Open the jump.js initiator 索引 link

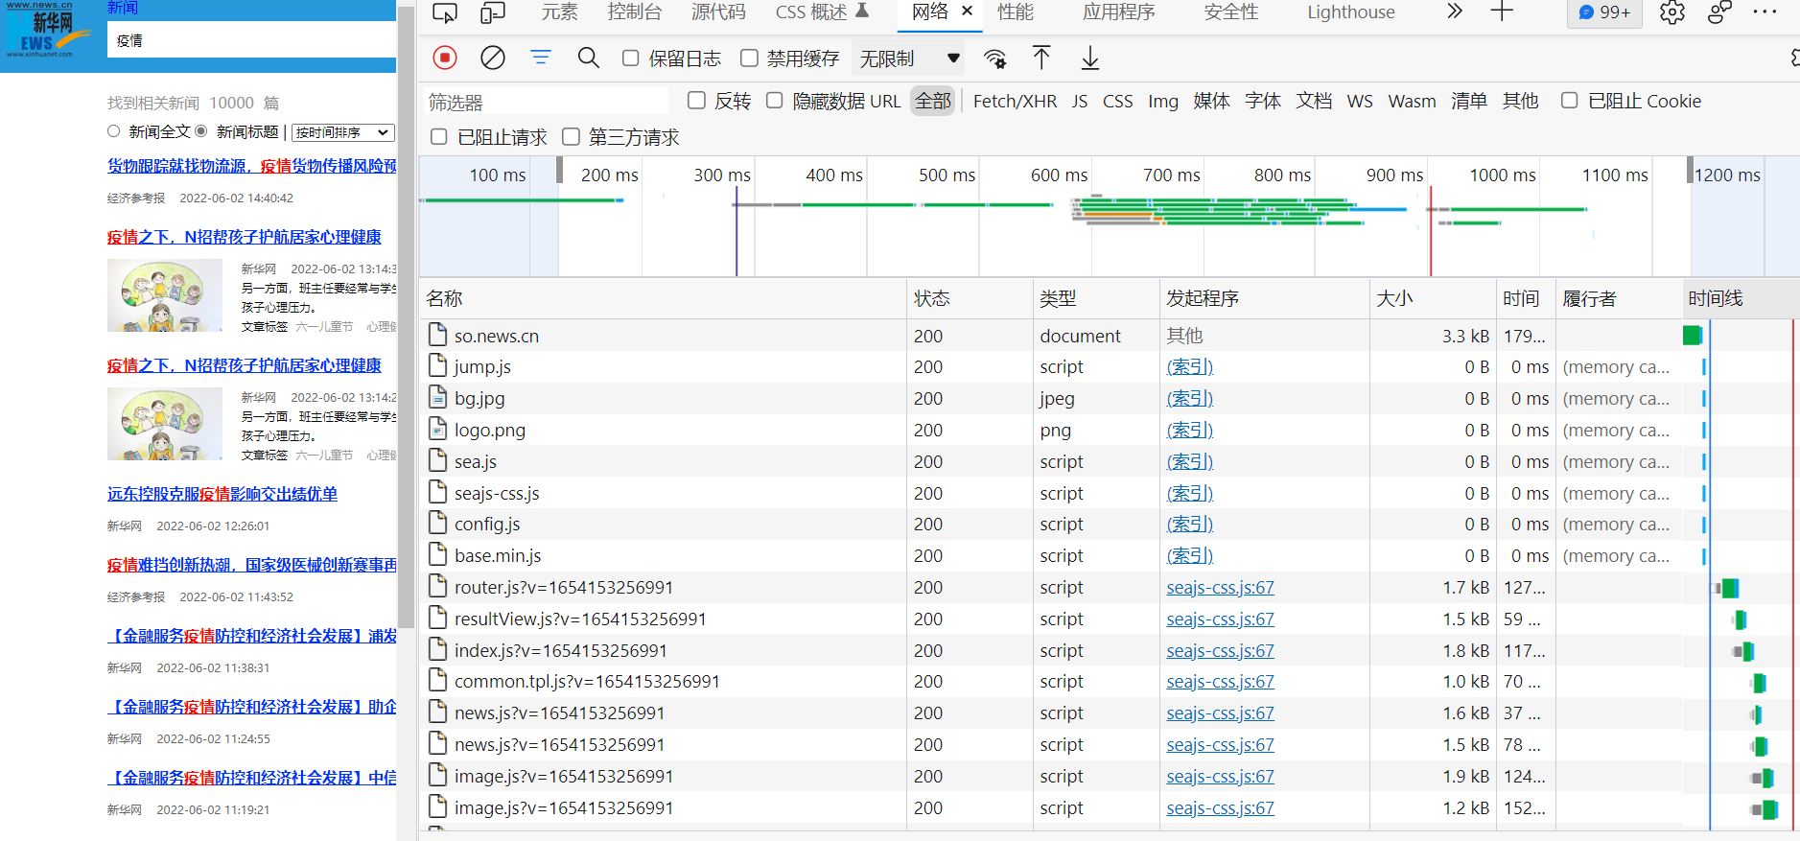(1189, 366)
